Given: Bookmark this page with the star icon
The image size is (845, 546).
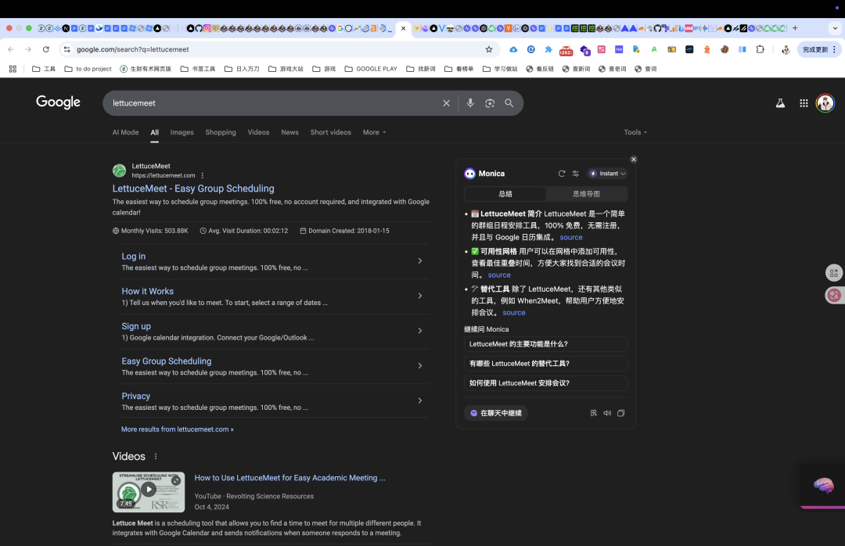Looking at the screenshot, I should point(489,49).
